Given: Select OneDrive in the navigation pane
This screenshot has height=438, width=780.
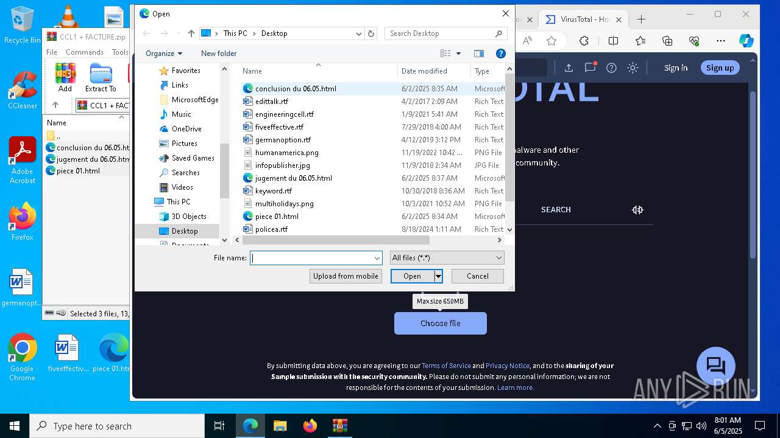Looking at the screenshot, I should coord(186,129).
